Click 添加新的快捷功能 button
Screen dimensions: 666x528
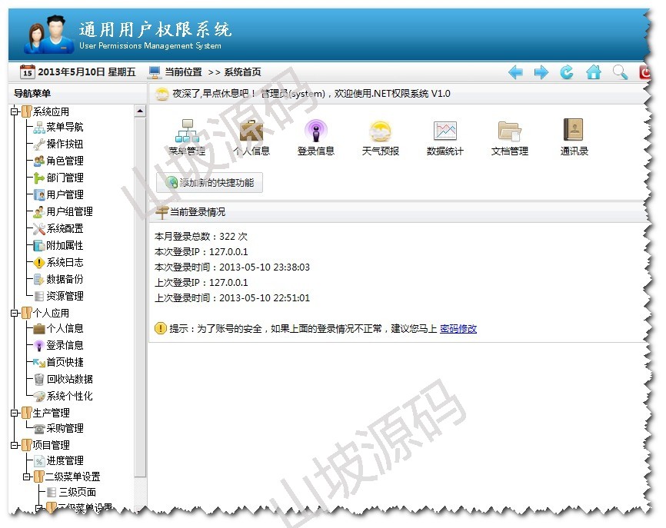(x=209, y=183)
